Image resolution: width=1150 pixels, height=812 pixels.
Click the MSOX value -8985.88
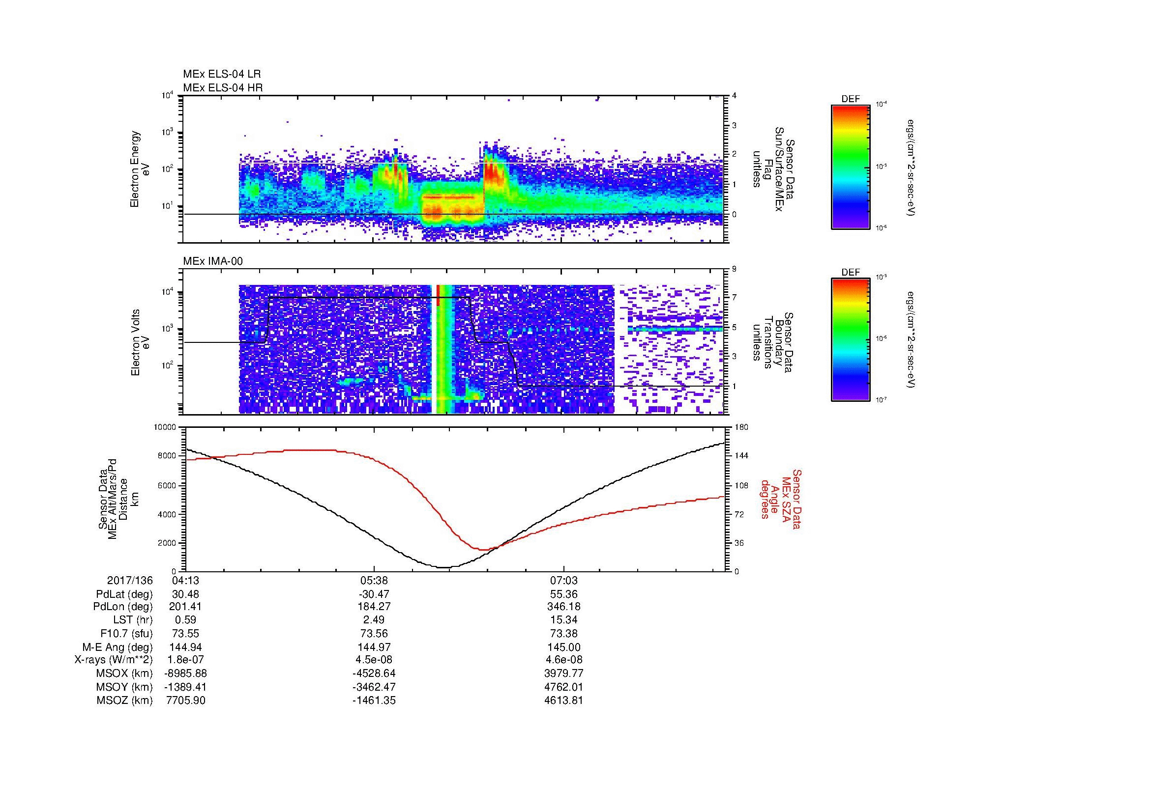coord(185,673)
